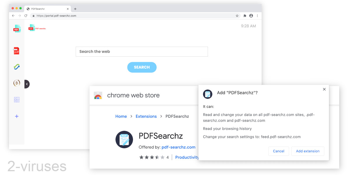This screenshot has height=175, width=350.
Task: Open a new tab with the plus button
Action: (75, 8)
